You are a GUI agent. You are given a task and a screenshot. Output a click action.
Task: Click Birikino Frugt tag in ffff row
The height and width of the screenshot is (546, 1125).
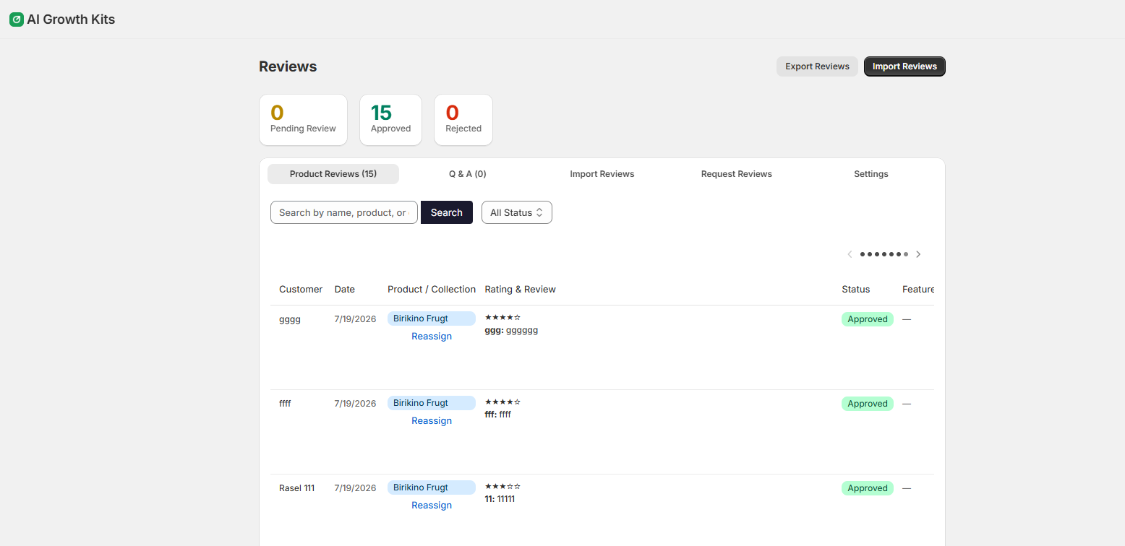click(432, 403)
